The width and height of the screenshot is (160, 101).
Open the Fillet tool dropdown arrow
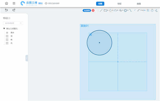(x=141, y=10)
